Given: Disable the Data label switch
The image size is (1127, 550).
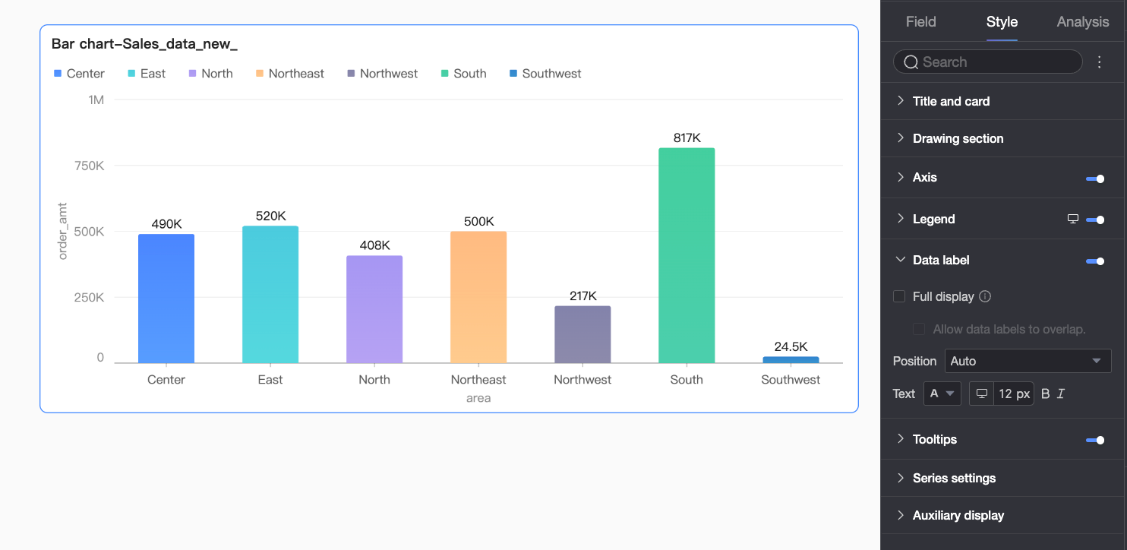Looking at the screenshot, I should pyautogui.click(x=1095, y=261).
